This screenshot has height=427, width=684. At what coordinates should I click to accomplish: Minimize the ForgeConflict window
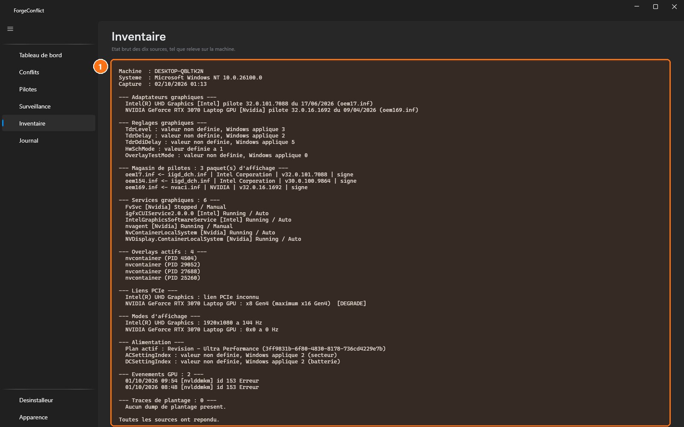637,6
